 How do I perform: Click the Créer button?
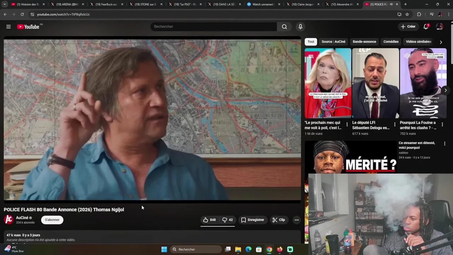click(x=408, y=27)
